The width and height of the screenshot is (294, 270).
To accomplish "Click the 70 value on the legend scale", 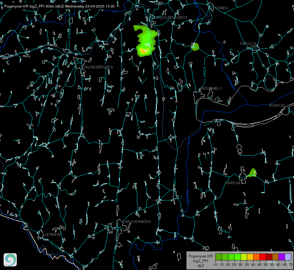I will [x=291, y=265].
